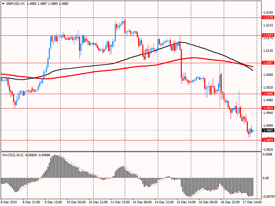Click the current price 1.4885 black label

point(268,130)
